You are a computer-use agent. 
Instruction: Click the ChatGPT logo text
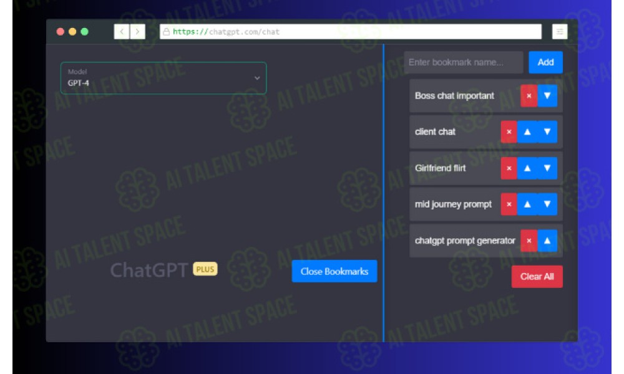(x=149, y=271)
